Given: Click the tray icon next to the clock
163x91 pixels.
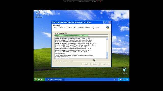Looking at the screenshot, I should tap(123, 79).
